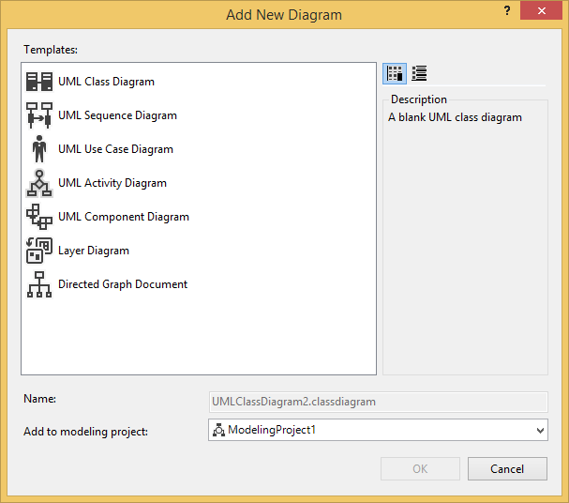Click the UML Class Diagram icon
The width and height of the screenshot is (569, 503).
click(39, 82)
